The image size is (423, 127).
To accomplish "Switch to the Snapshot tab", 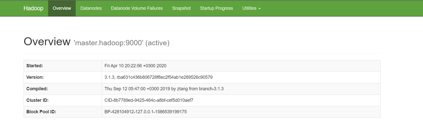I will [181, 8].
